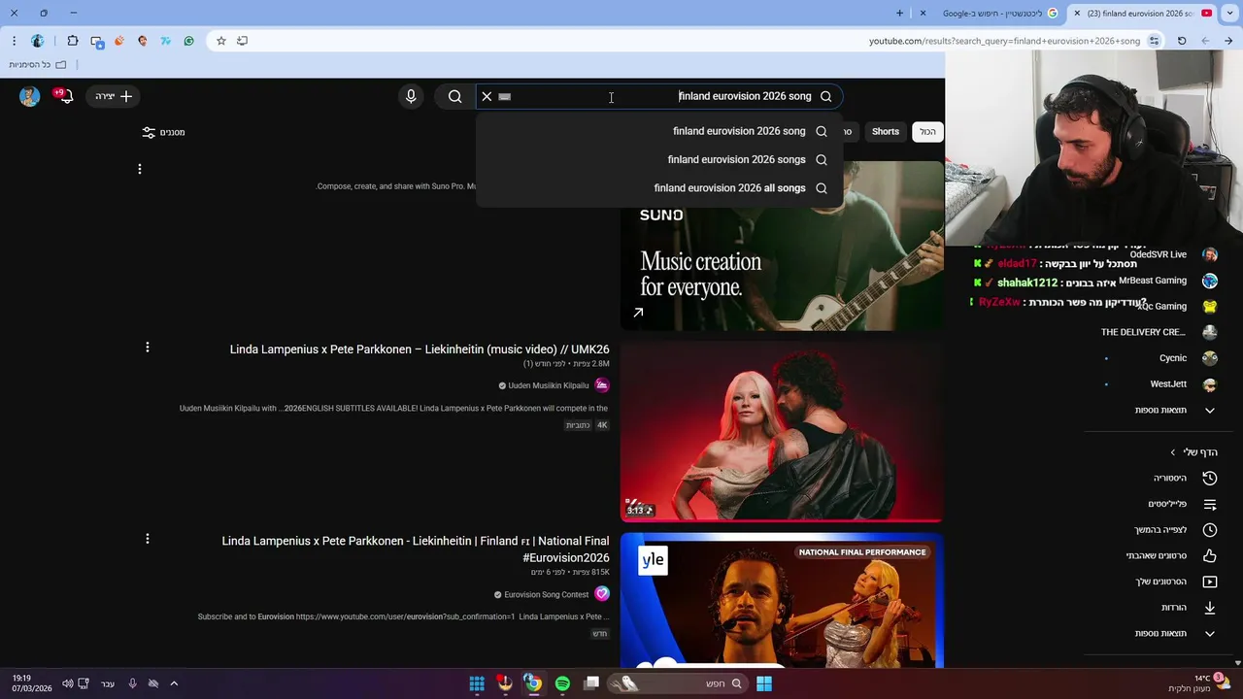Open the Chrome extensions puzzle menu

pyautogui.click(x=73, y=41)
